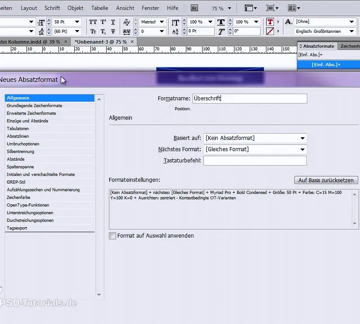The image size is (360, 324).
Task: Open the Hilfe menu
Action: 172,8
